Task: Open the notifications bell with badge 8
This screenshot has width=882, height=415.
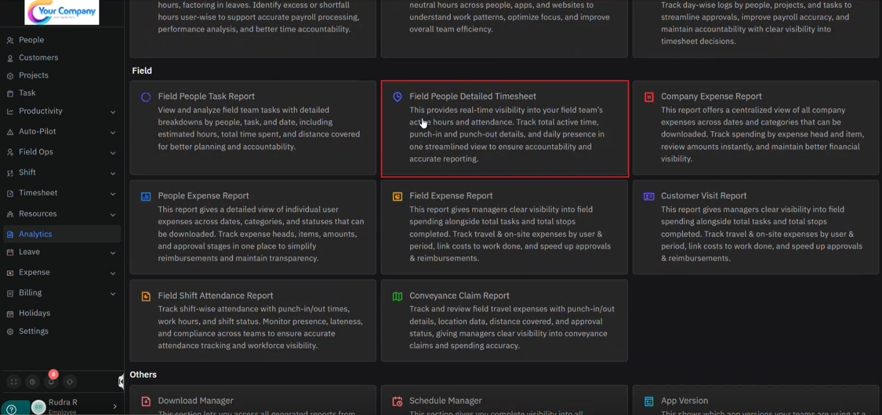Action: click(51, 382)
